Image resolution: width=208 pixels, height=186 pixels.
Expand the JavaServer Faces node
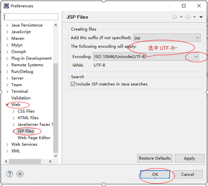(x=13, y=124)
